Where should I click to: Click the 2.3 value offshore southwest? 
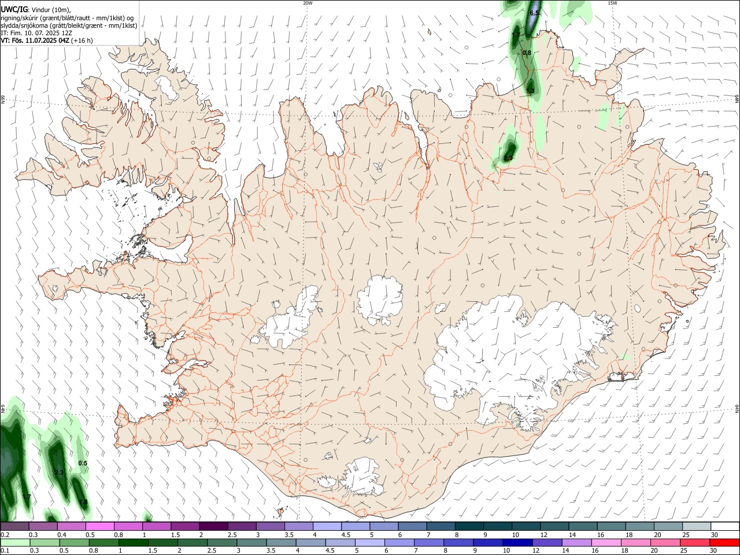coord(59,472)
